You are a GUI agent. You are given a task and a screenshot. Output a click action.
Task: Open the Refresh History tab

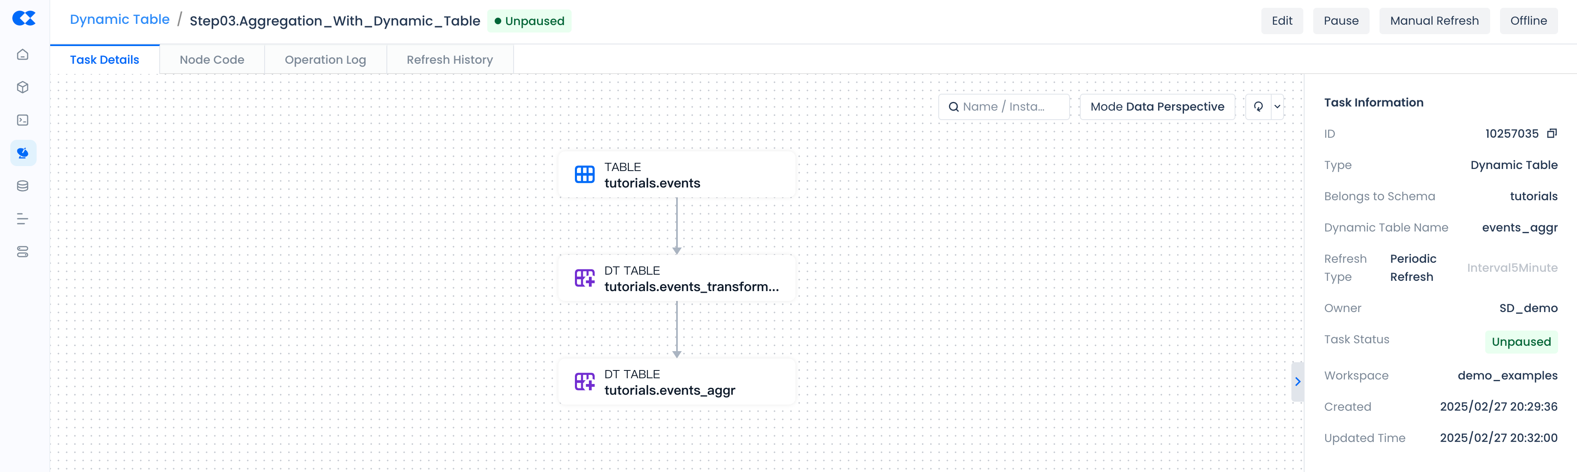[449, 60]
